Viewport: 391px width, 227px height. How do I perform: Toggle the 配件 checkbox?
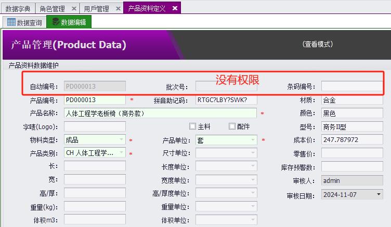click(232, 126)
